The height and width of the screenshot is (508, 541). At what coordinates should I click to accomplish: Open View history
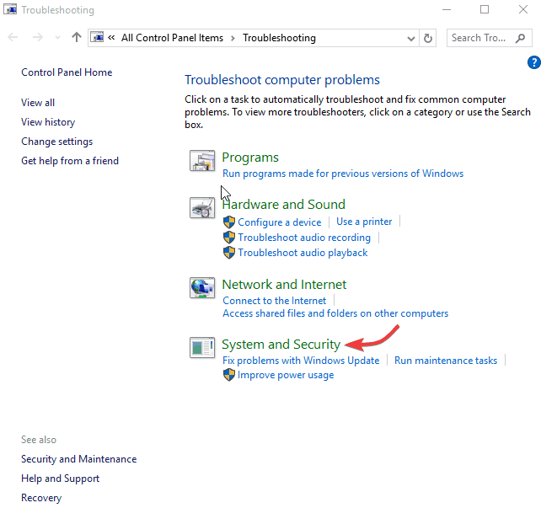48,122
